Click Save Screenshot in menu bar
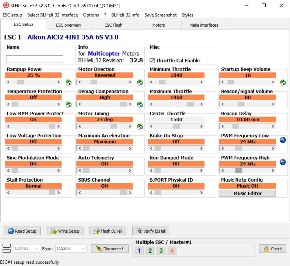Screen dimensions: 290x266 pyautogui.click(x=161, y=15)
